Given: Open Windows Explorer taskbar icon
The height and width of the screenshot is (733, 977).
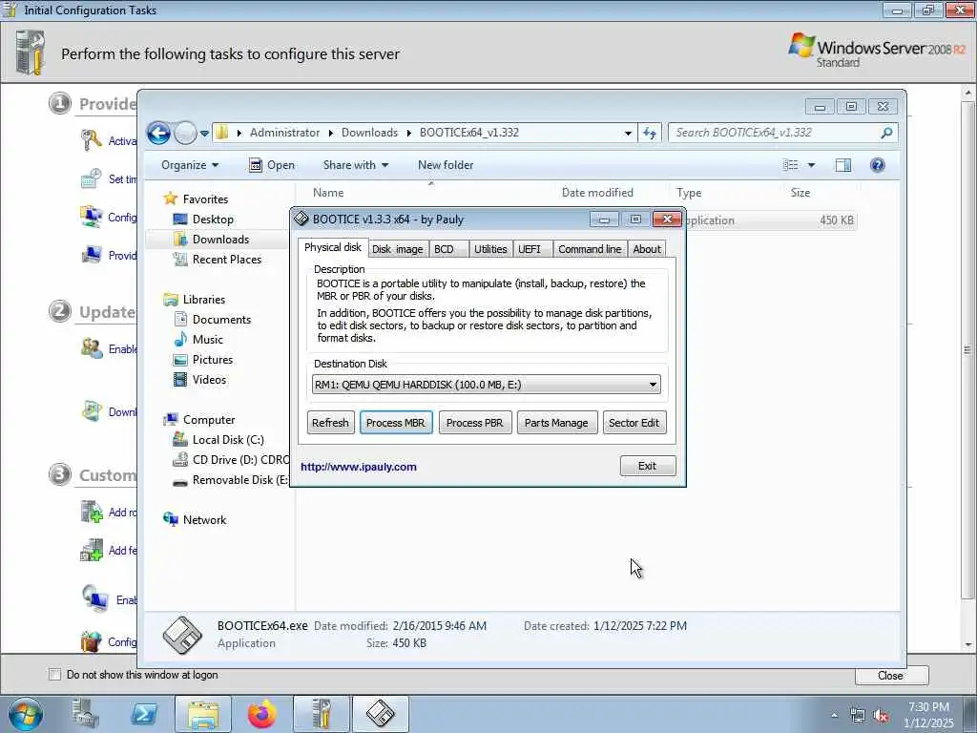Looking at the screenshot, I should (203, 714).
